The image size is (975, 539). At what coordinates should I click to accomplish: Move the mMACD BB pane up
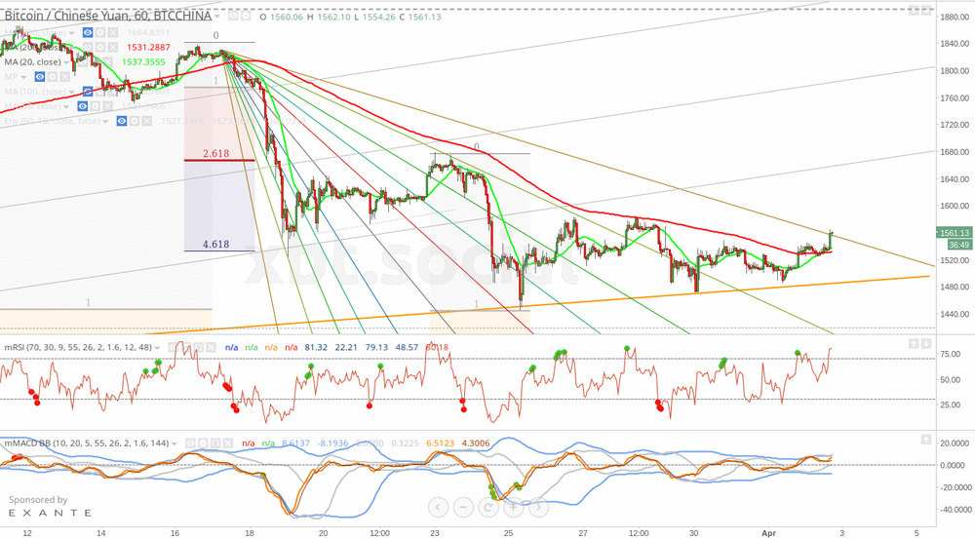point(926,440)
